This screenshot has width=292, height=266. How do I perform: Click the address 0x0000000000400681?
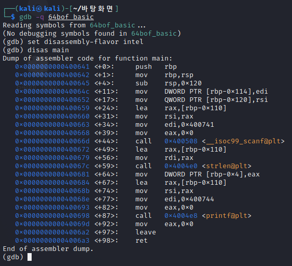pyautogui.click(x=52, y=174)
